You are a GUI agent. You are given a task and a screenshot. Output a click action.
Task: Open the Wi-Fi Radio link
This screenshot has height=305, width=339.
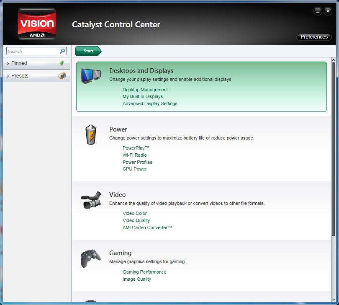click(x=134, y=155)
